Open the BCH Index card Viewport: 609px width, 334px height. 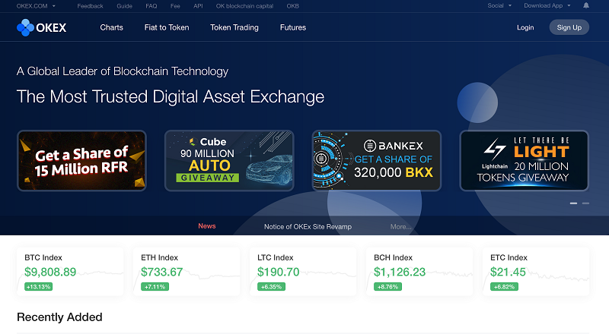pyautogui.click(x=419, y=272)
